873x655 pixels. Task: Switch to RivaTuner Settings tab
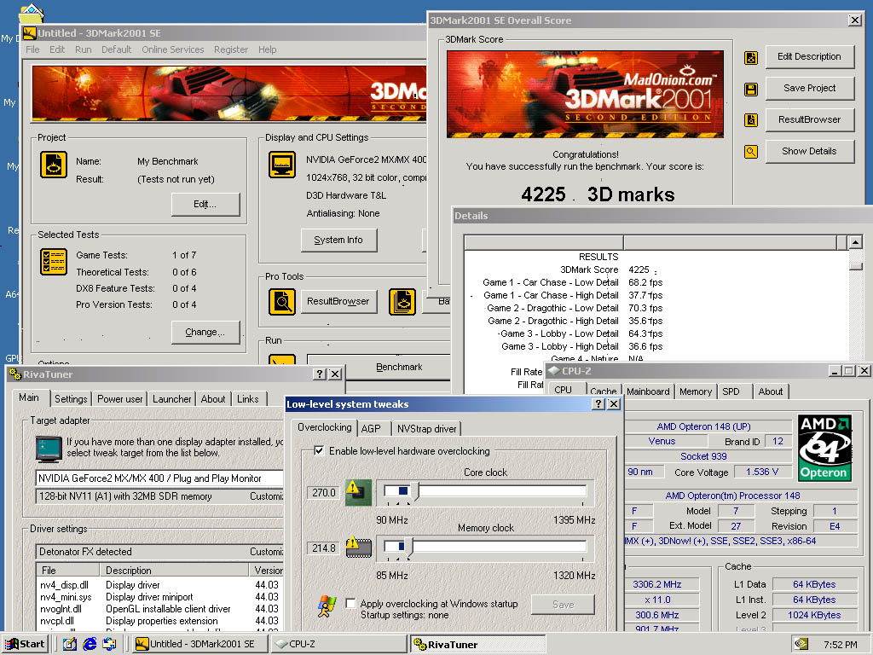coord(71,399)
